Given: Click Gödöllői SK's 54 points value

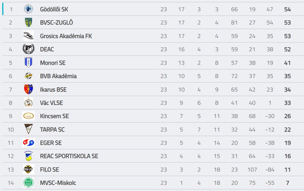Looking at the screenshot, I should pos(287,9).
